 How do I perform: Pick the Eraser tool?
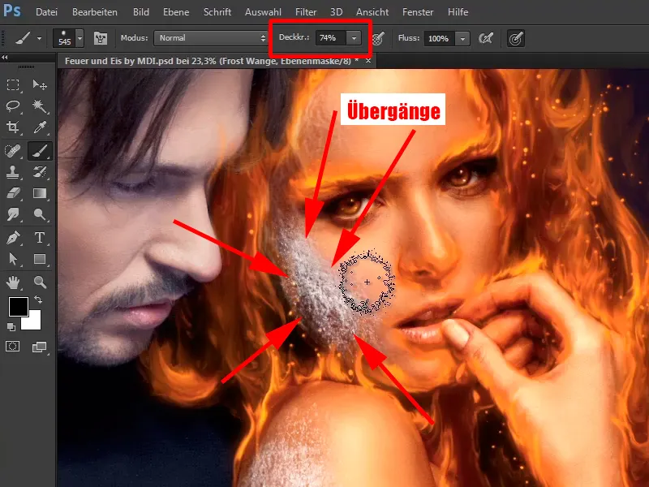(x=13, y=193)
